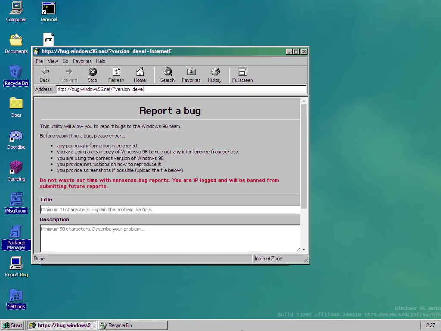This screenshot has height=331, width=441.
Task: Select the Docs folder on desktop
Action: click(16, 107)
